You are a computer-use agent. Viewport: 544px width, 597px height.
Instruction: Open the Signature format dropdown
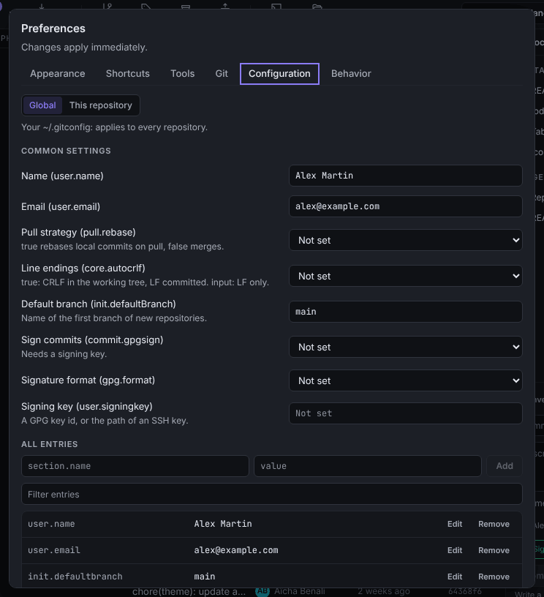coord(406,380)
